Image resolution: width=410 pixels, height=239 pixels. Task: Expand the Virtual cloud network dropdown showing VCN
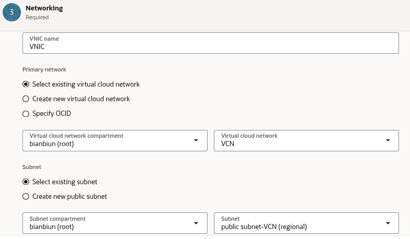coord(301,140)
